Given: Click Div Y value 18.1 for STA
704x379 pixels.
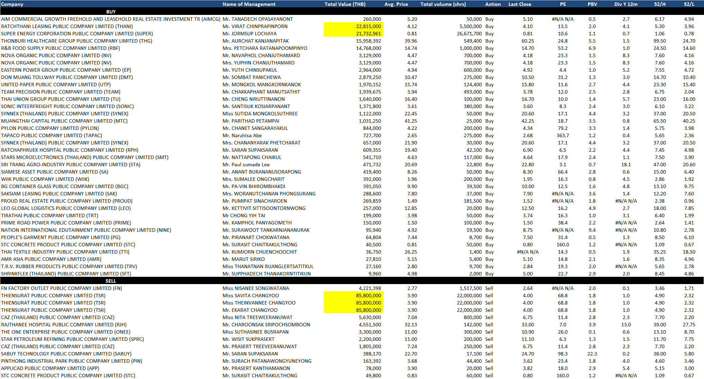Looking at the screenshot, I should coord(626,165).
